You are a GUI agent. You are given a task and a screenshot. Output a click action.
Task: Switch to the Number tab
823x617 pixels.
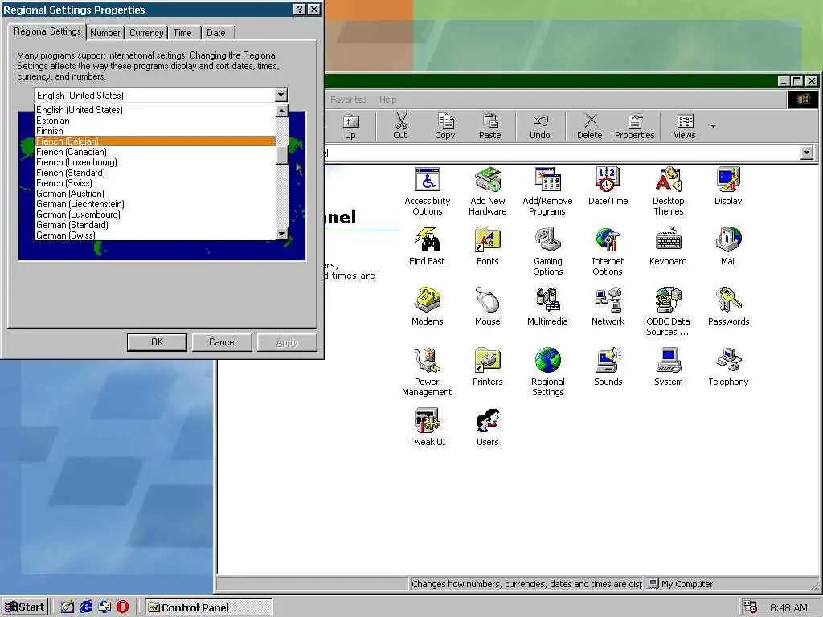105,32
